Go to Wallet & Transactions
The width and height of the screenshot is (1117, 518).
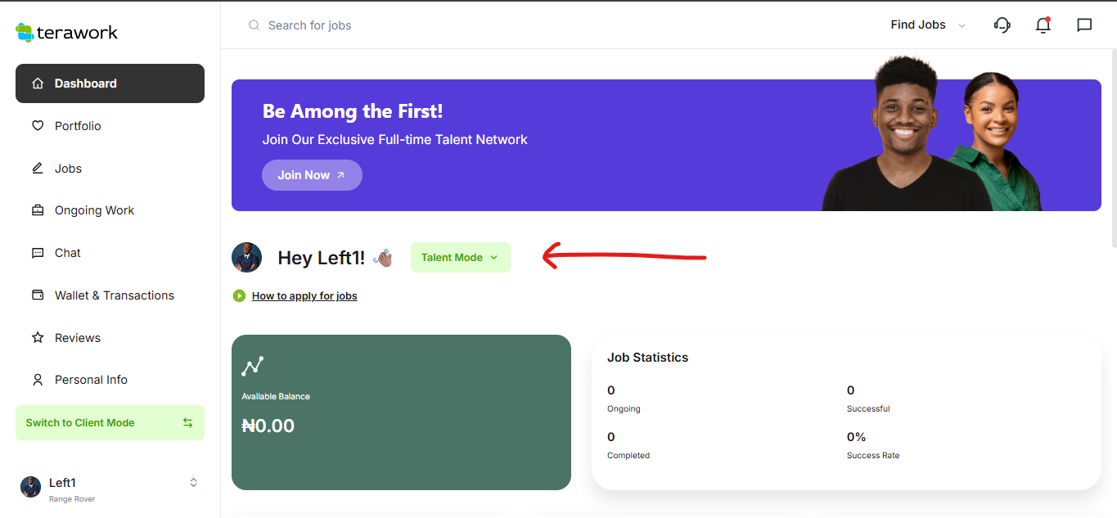pyautogui.click(x=114, y=295)
